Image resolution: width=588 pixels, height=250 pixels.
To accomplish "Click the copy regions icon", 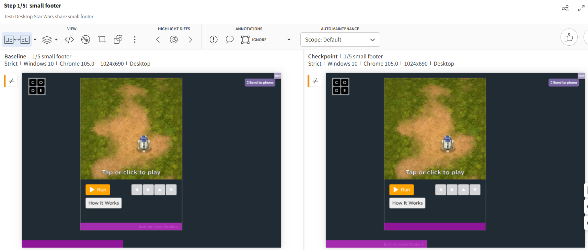I will pyautogui.click(x=118, y=39).
